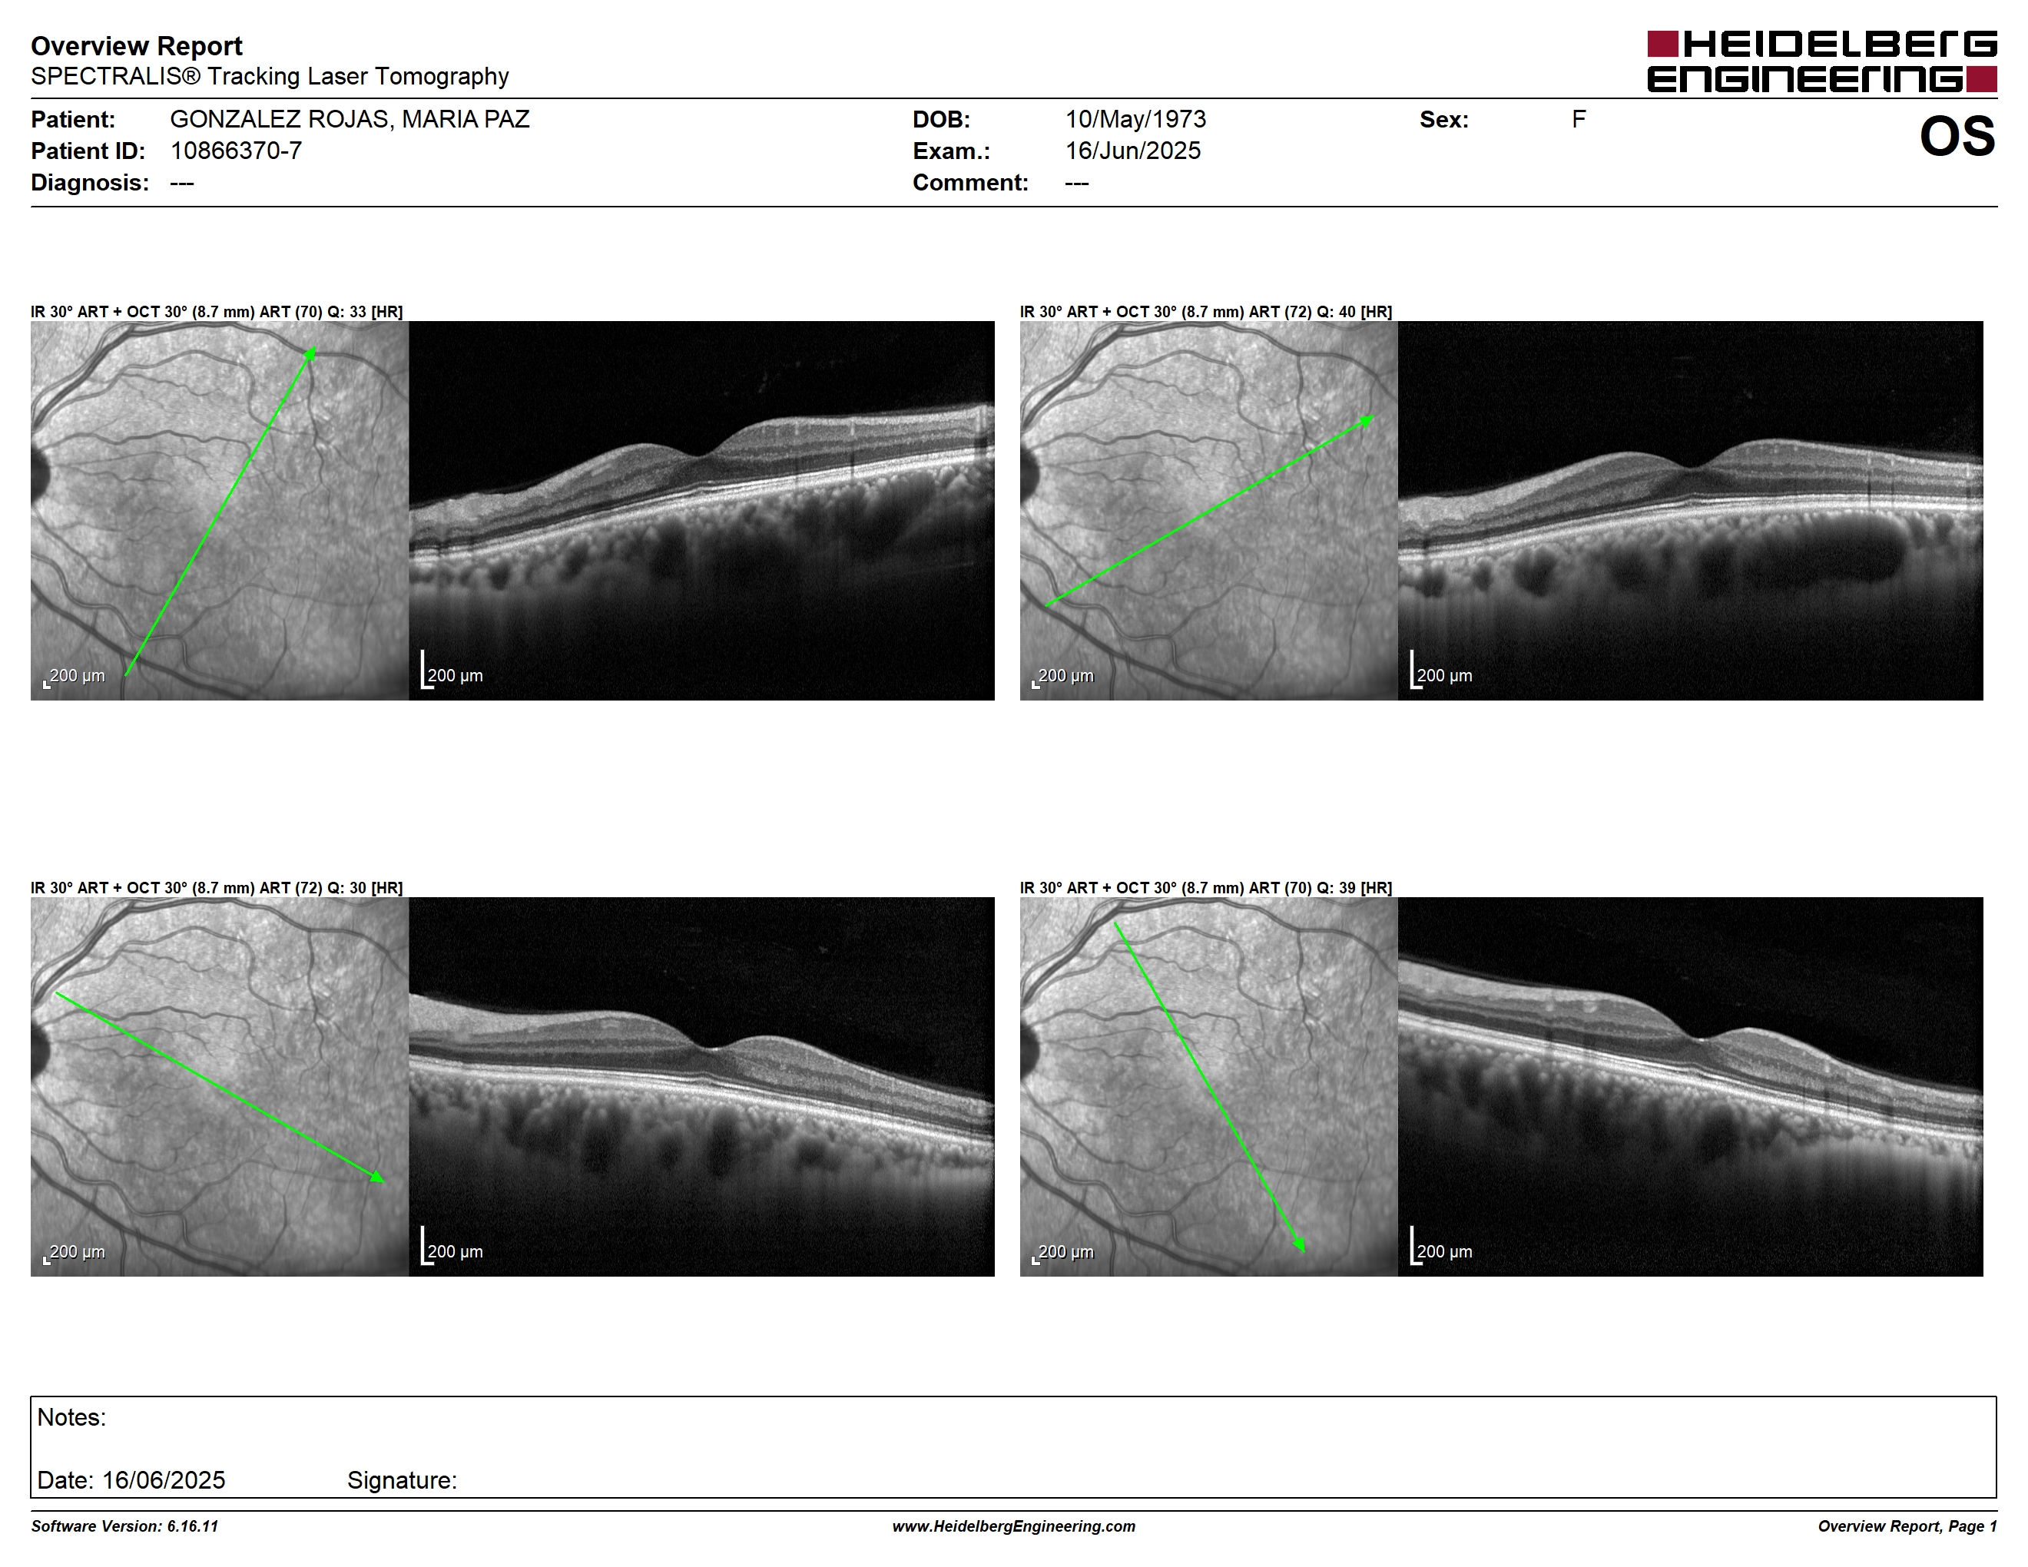Screen dimensions: 2028x1567
Task: Click the Software Version: 6.16.11 text
Action: 124,1526
